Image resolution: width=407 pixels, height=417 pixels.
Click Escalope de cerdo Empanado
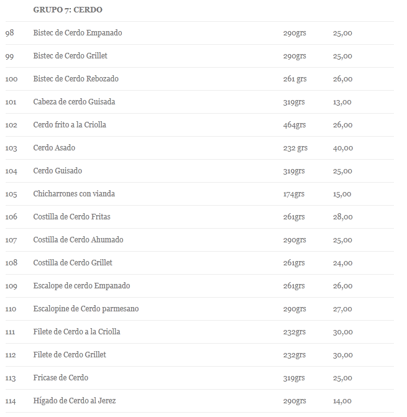81,286
